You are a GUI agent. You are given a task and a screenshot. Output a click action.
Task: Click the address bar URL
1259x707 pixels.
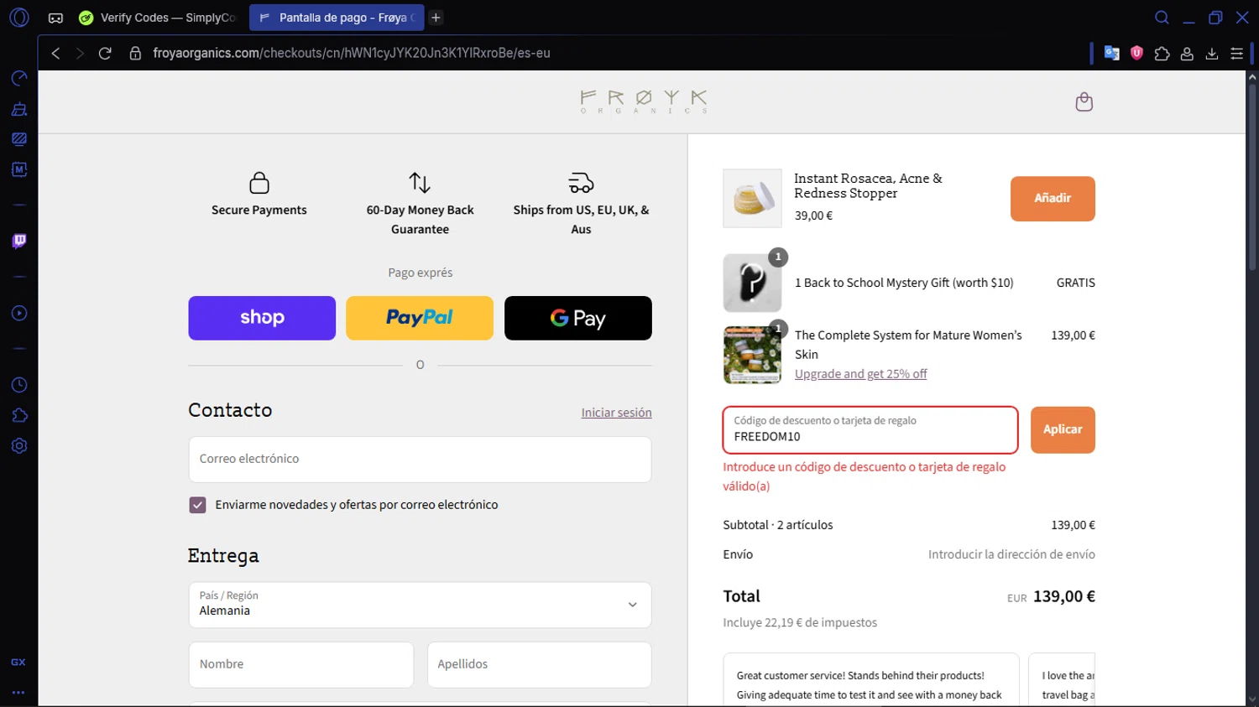tap(352, 53)
